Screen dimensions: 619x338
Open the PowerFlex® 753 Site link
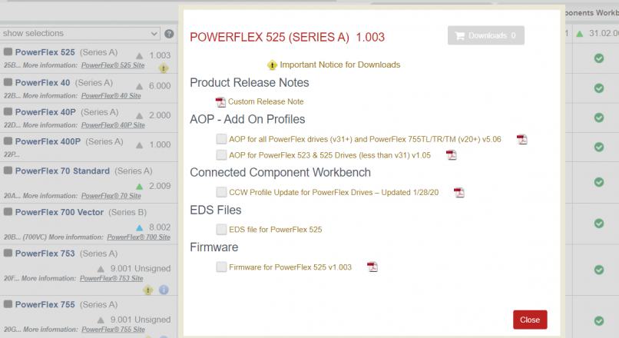click(111, 278)
